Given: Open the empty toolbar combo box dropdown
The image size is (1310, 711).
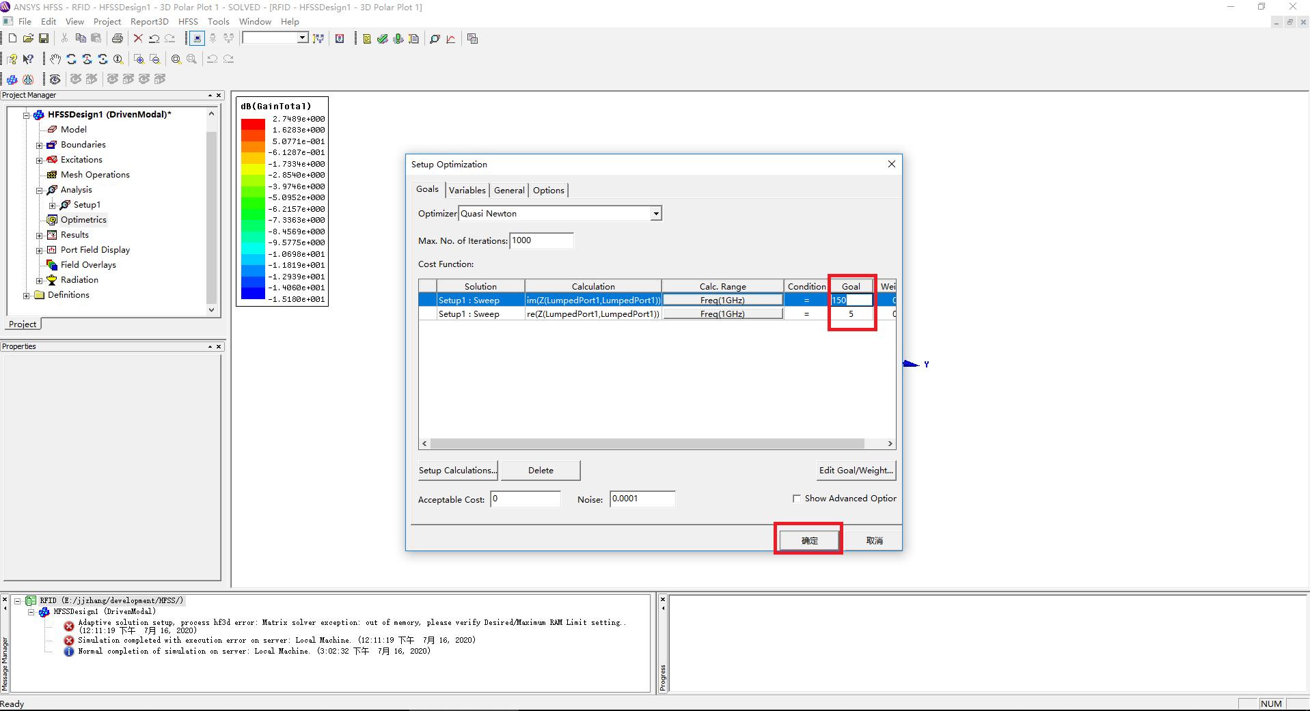Looking at the screenshot, I should (302, 38).
